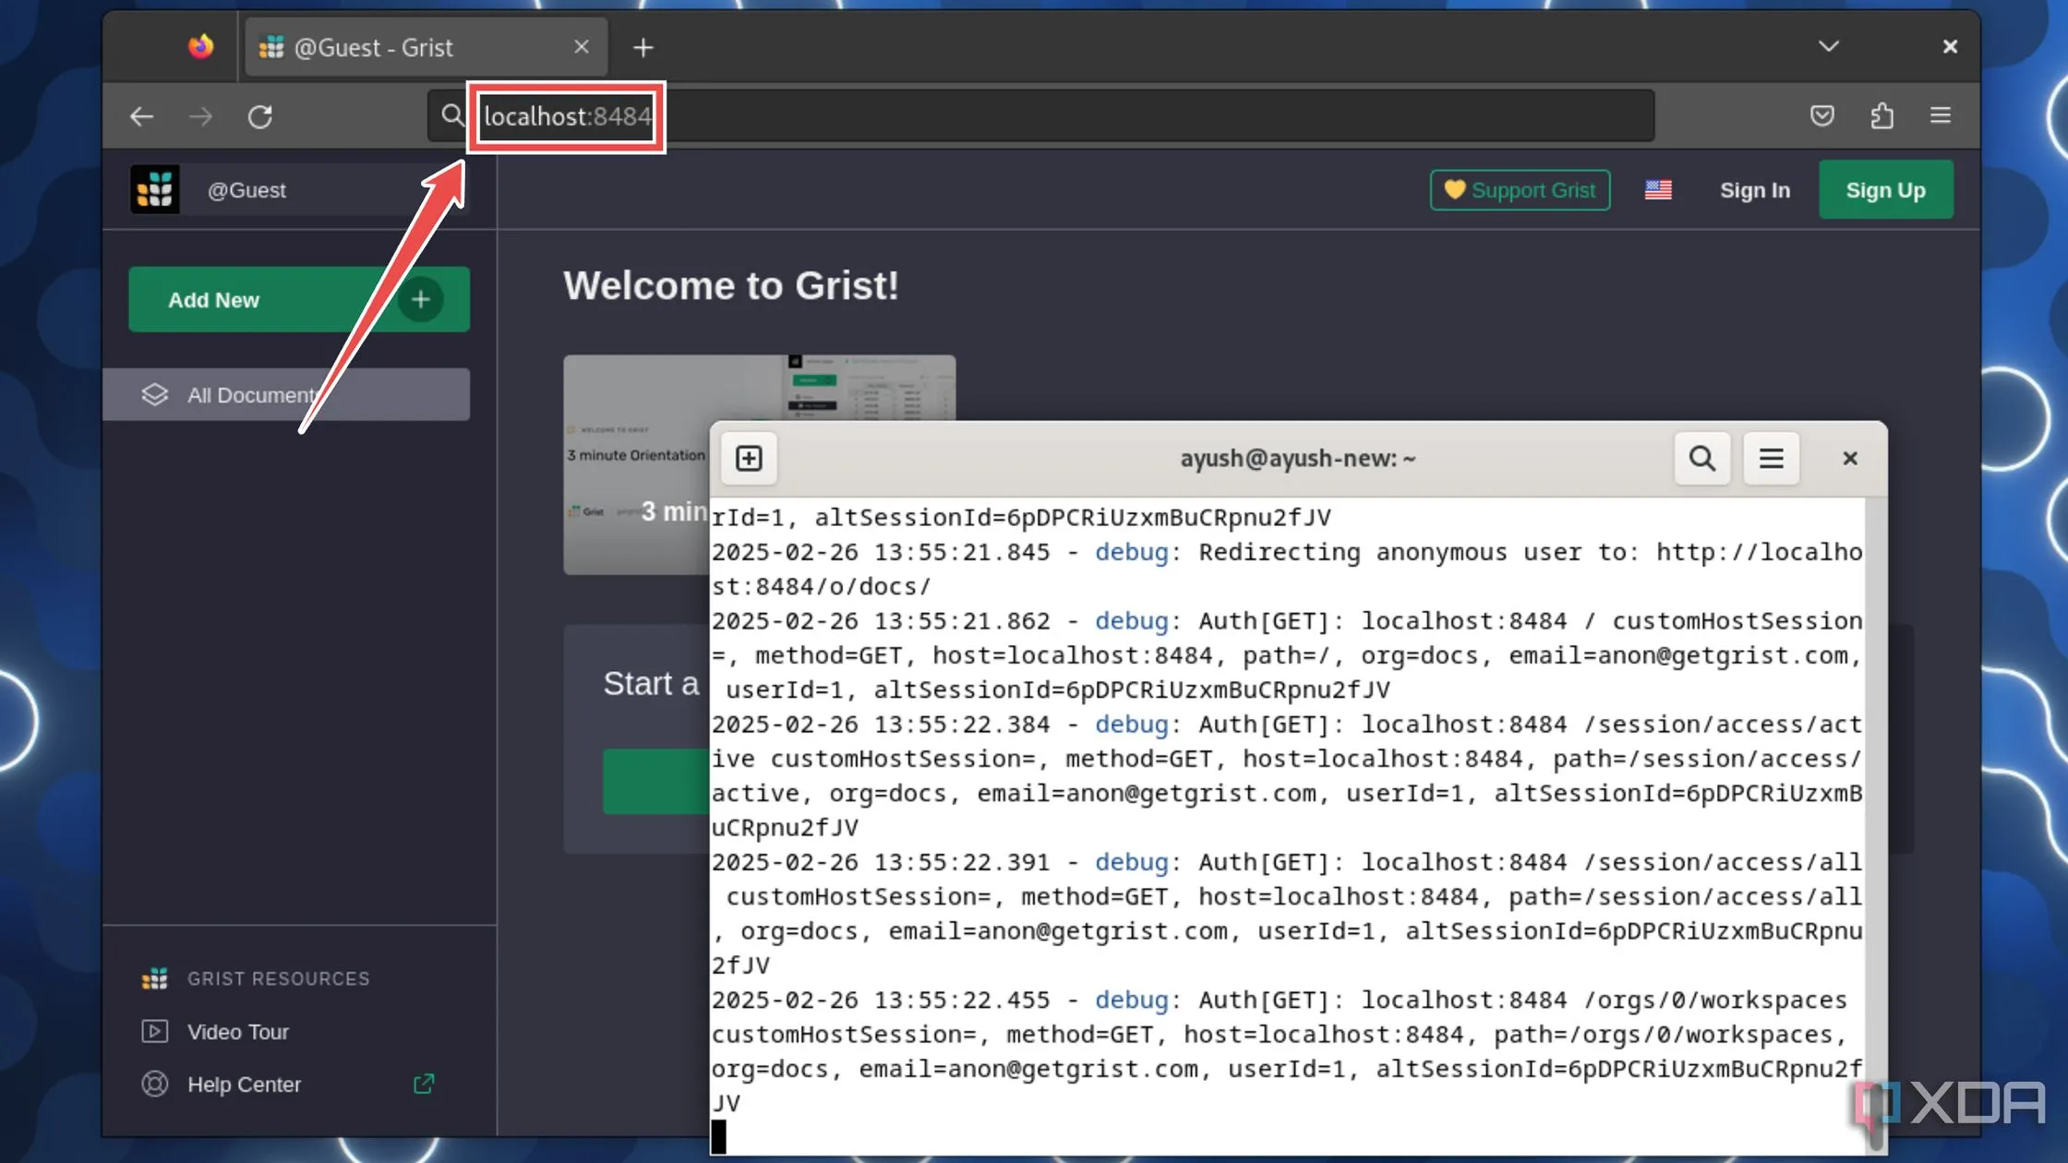Click the terminal cursor block at prompt
The image size is (2068, 1163).
click(x=718, y=1136)
